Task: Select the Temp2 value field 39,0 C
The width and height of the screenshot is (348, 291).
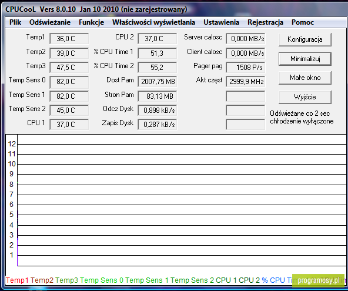Action: point(69,53)
